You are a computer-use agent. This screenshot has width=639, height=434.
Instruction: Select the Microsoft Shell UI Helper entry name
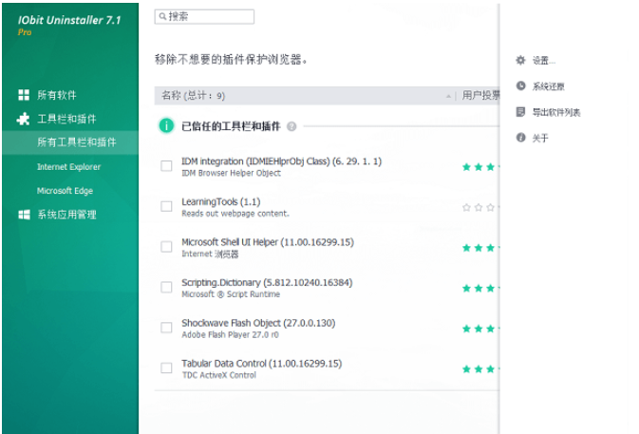pos(268,242)
